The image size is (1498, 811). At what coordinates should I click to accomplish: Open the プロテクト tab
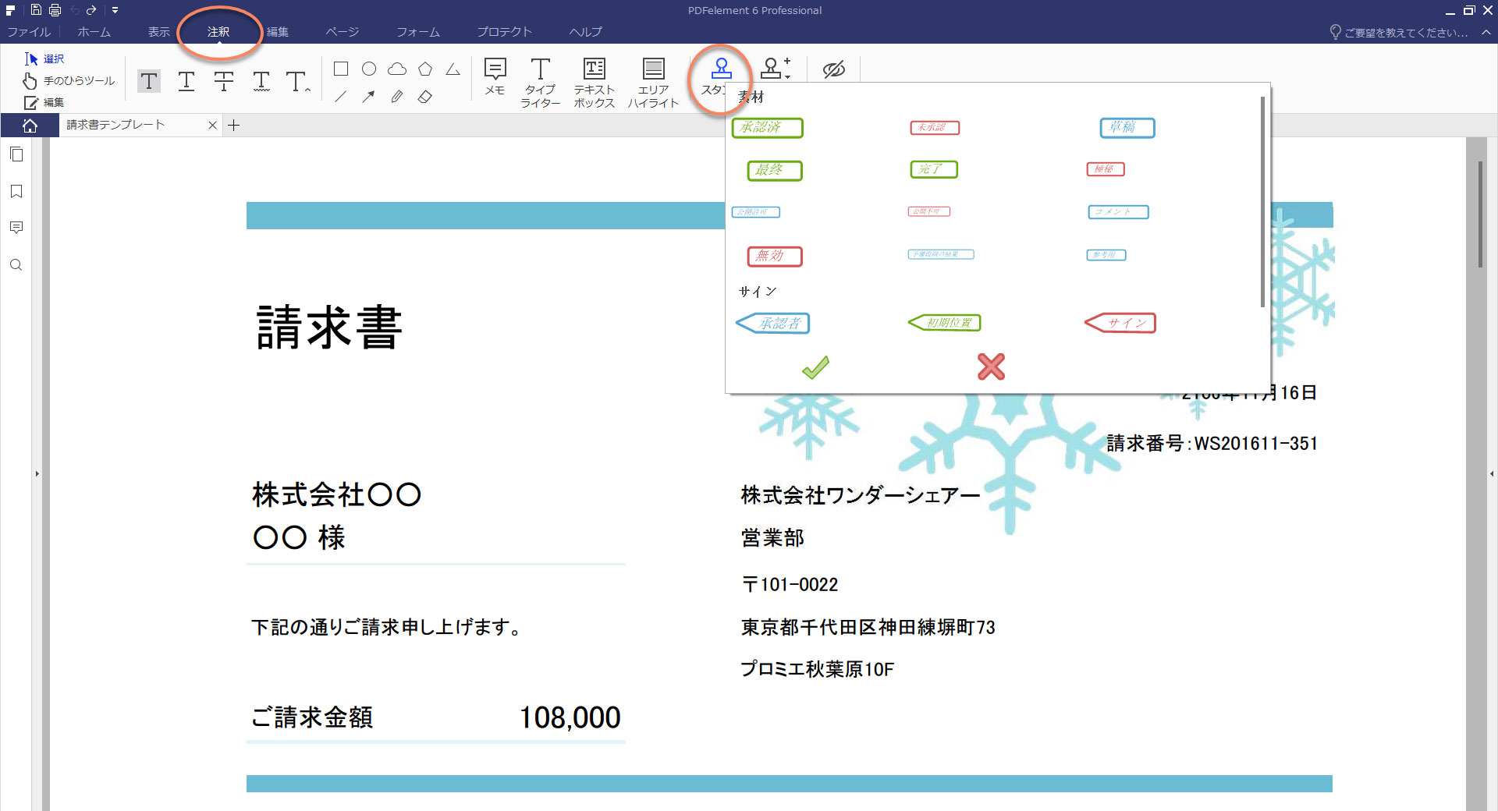[x=504, y=32]
